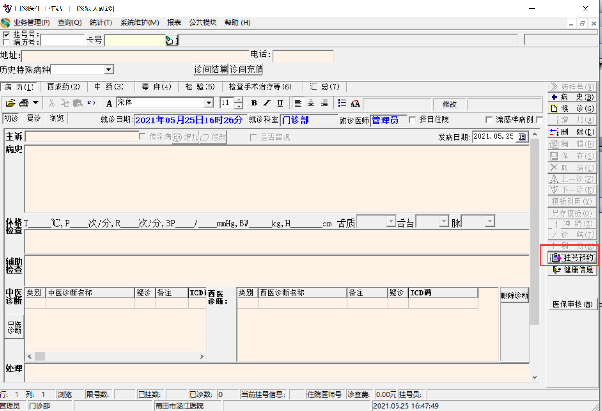Check the 传染病 checkbox
Image resolution: width=602 pixels, height=411 pixels.
coord(142,136)
